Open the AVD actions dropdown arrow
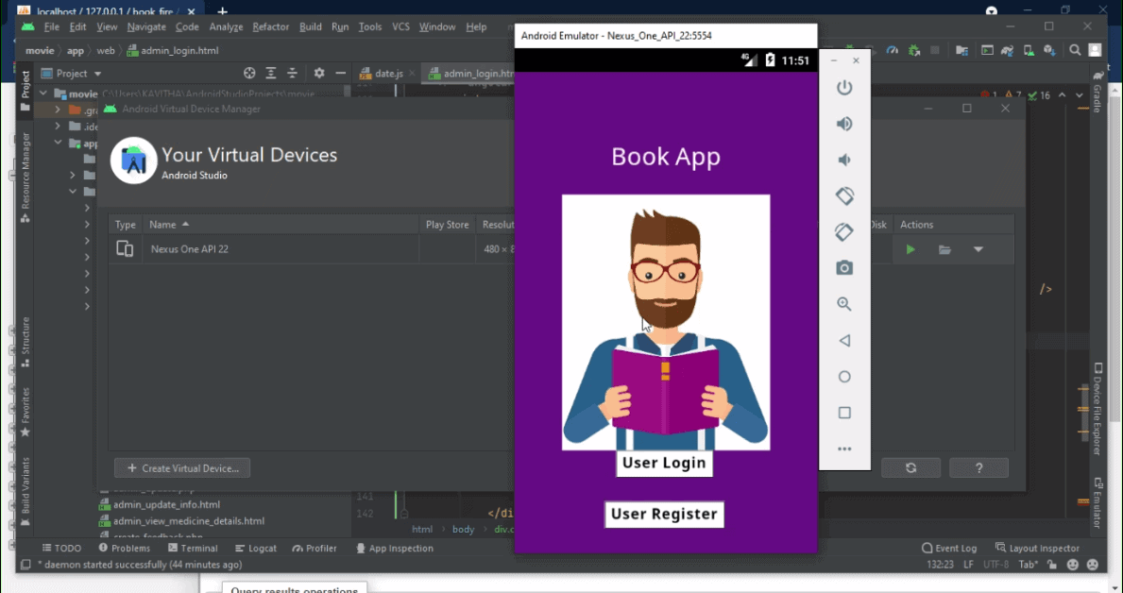This screenshot has width=1123, height=593. [x=978, y=250]
